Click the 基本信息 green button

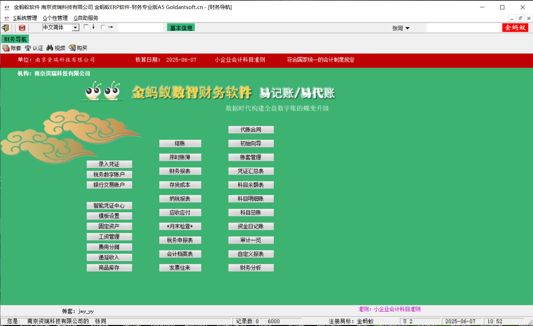(181, 28)
